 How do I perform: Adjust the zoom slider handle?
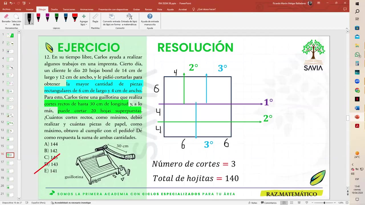pyautogui.click(x=324, y=203)
